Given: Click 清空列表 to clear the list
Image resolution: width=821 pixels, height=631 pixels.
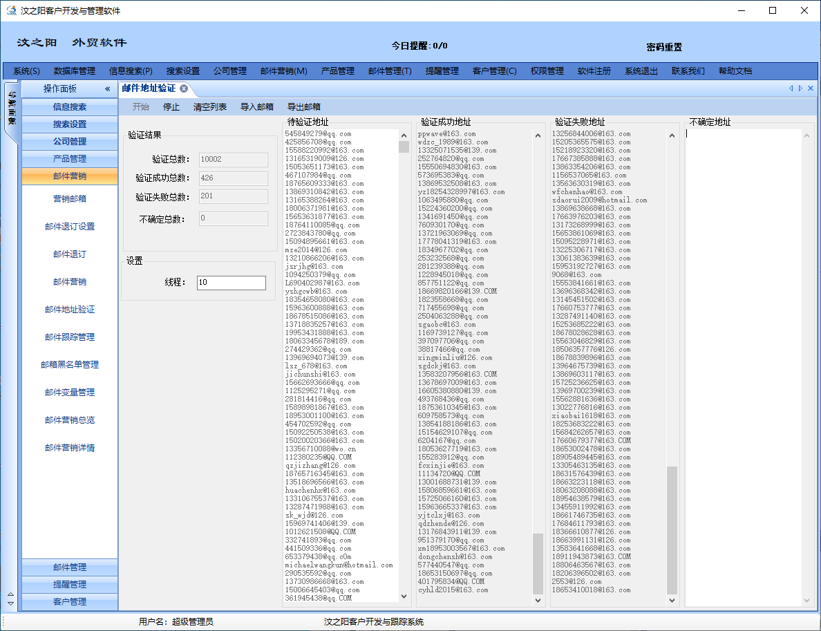Looking at the screenshot, I should (210, 107).
